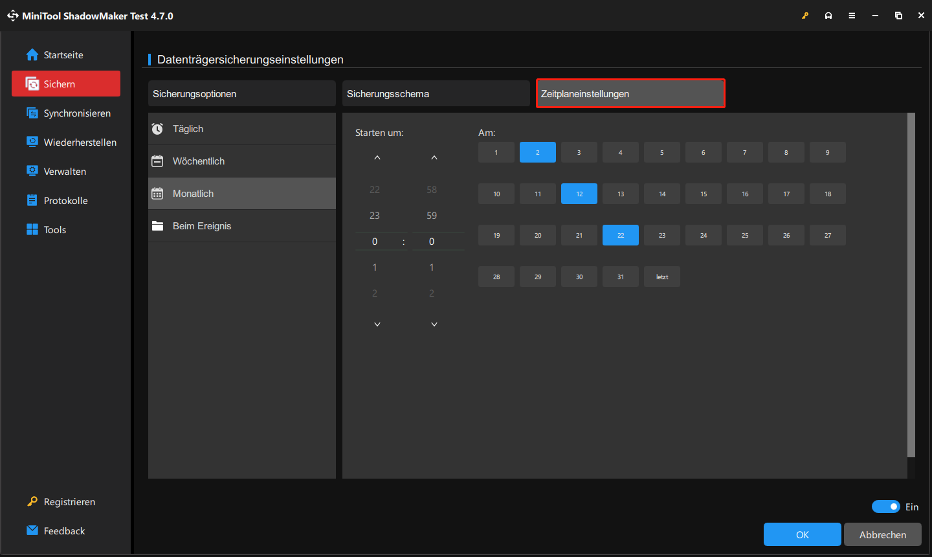Image resolution: width=932 pixels, height=557 pixels.
Task: Deselect day 12 in the month grid
Action: coord(579,194)
